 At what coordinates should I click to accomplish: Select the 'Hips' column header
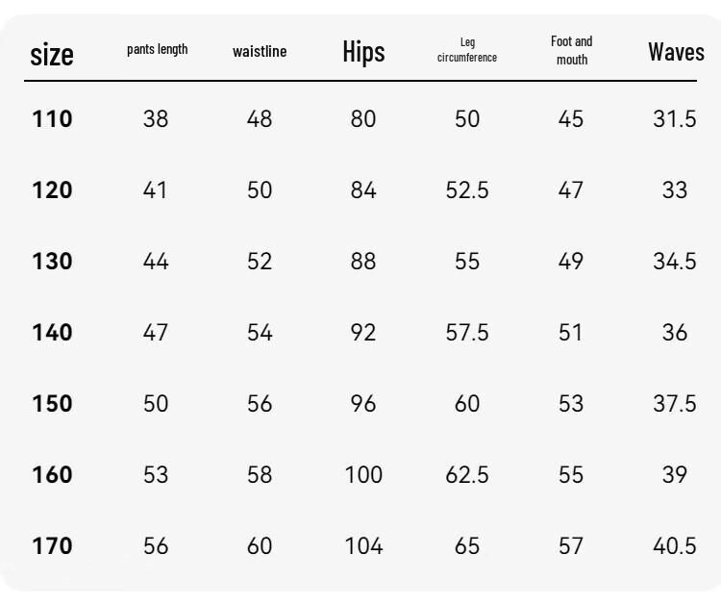tap(363, 52)
